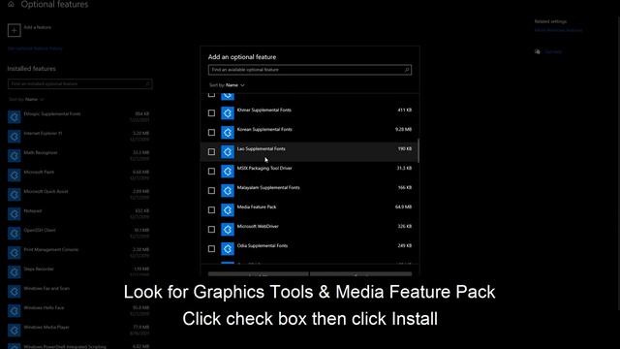Screen dimensions: 620x349
Task: Click the Steps Recorder installed icon
Action: tap(15, 271)
